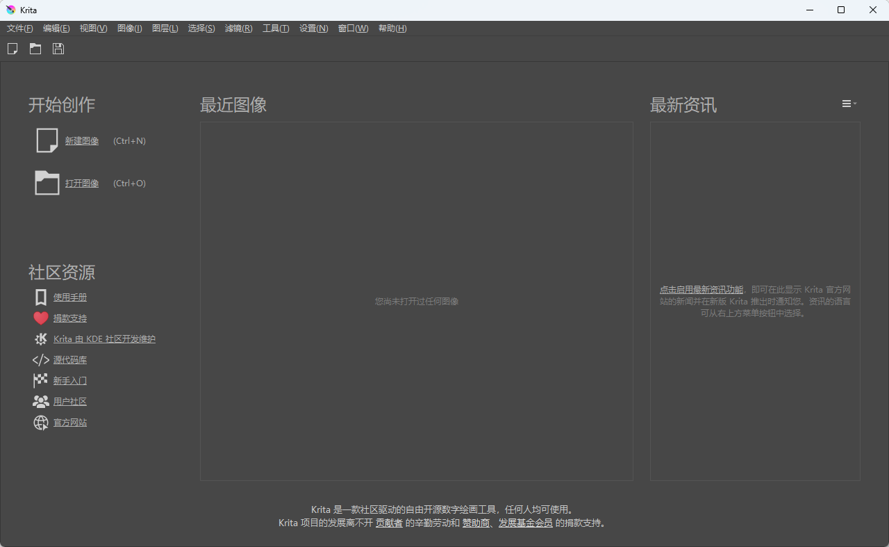Click the bookmark icon beside 使用手册
This screenshot has height=547, width=889.
coord(41,297)
